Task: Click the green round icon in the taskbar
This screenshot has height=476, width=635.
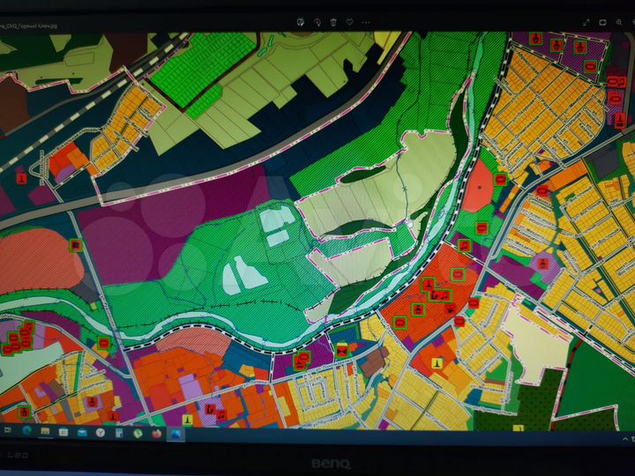Action: point(138,434)
